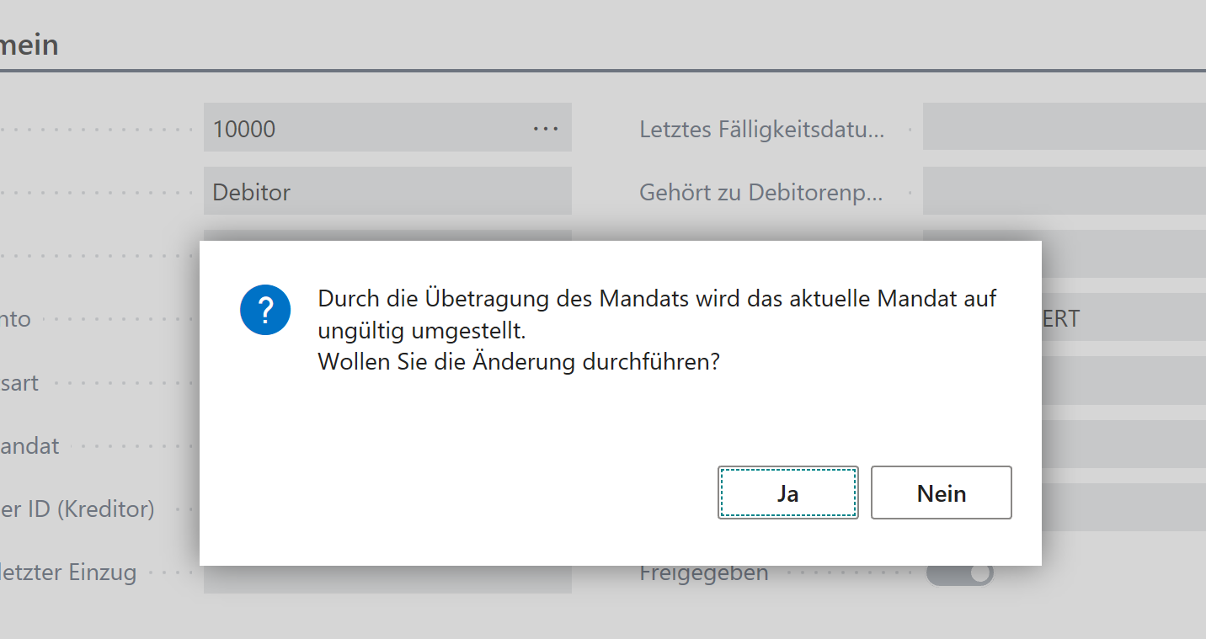Click the truncated Letztes Fälligkeitsdatu label
Screen dimensions: 1206x639
(x=760, y=128)
